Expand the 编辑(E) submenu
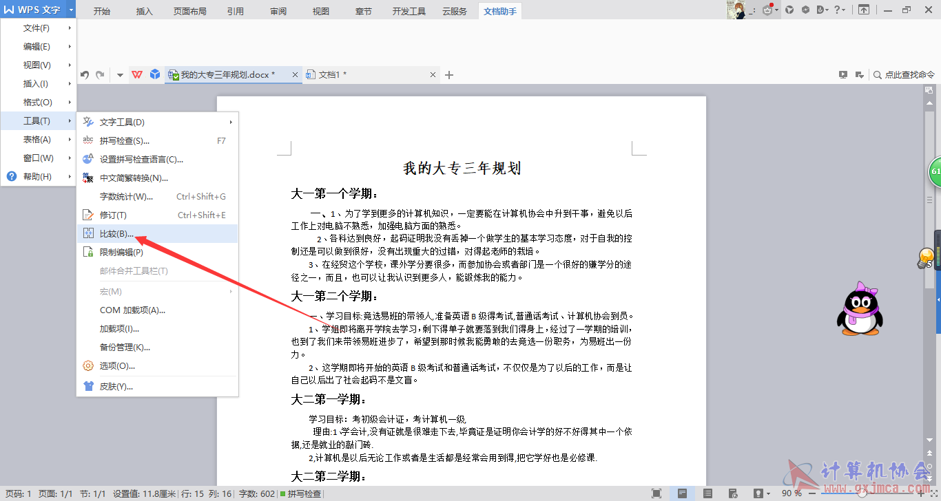Screen dimensions: 941x501 click(39, 47)
